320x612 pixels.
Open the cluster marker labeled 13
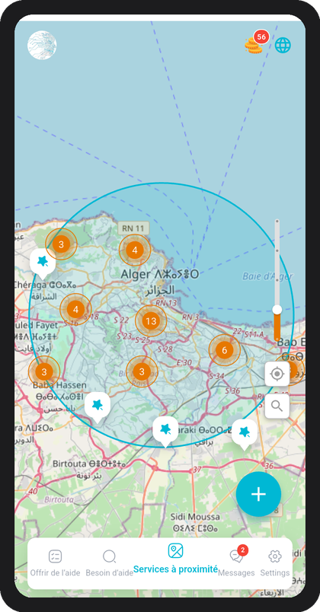(151, 320)
